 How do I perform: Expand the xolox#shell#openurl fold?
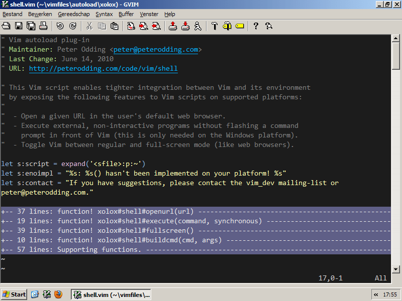point(100,211)
